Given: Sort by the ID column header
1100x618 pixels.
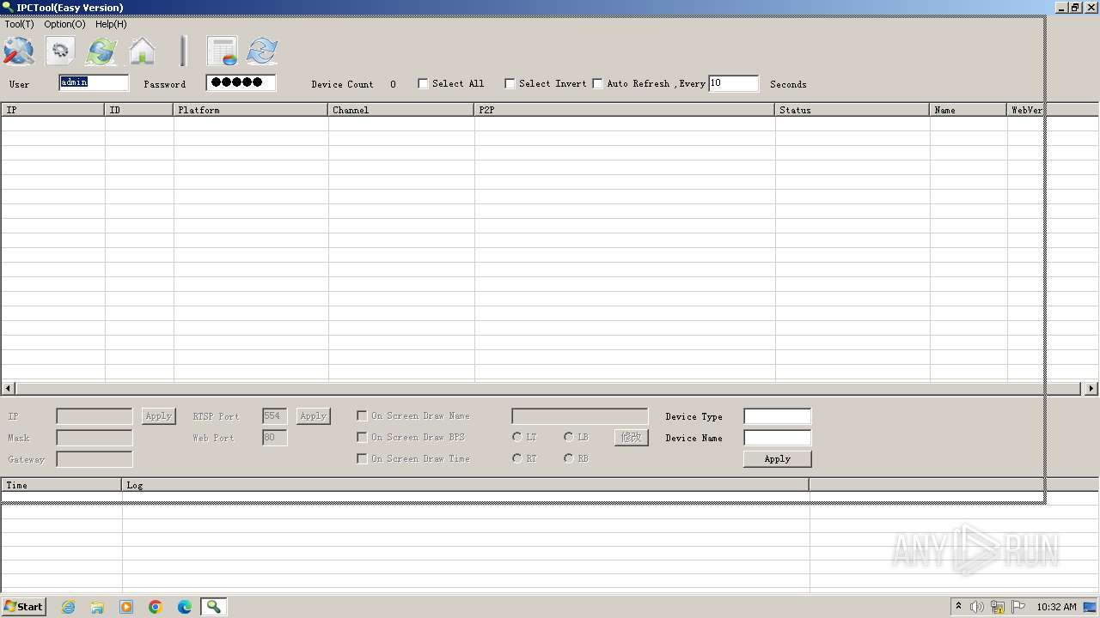Looking at the screenshot, I should [x=139, y=110].
